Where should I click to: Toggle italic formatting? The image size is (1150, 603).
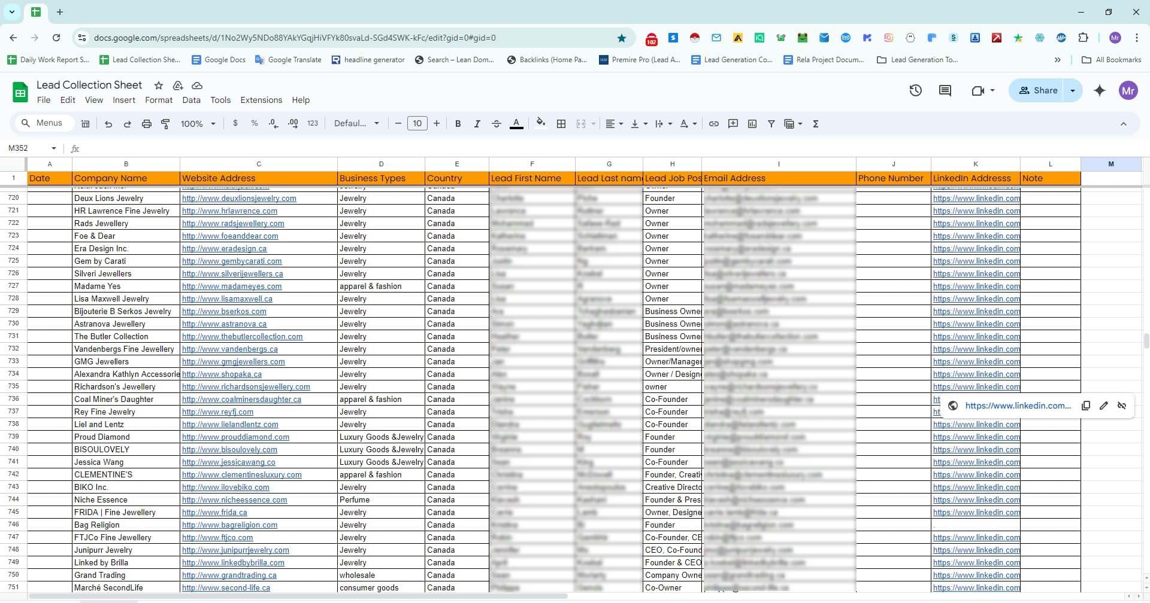point(477,124)
